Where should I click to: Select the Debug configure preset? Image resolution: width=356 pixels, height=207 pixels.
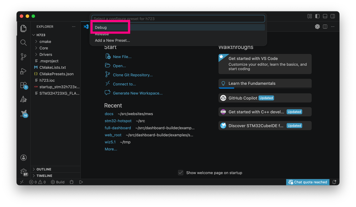[x=178, y=27]
